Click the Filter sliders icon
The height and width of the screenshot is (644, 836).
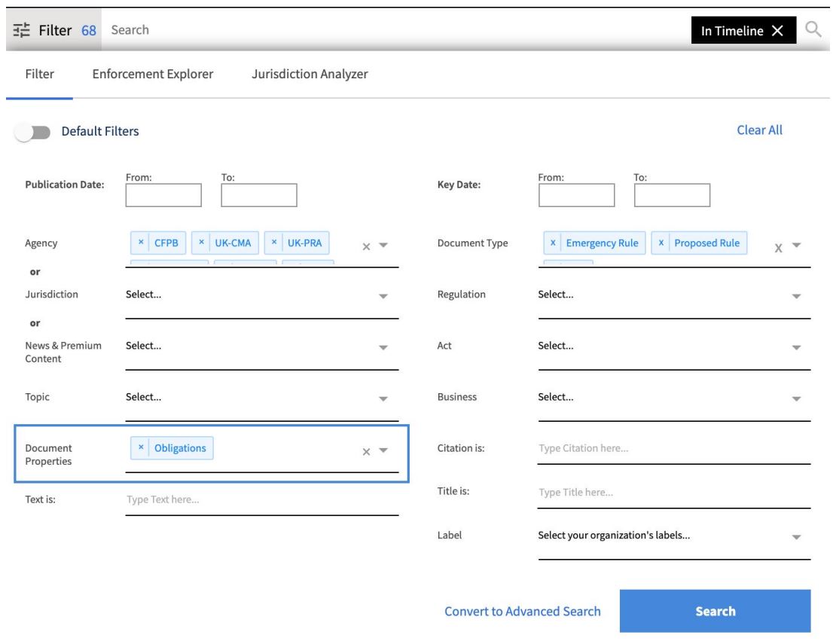(x=21, y=30)
